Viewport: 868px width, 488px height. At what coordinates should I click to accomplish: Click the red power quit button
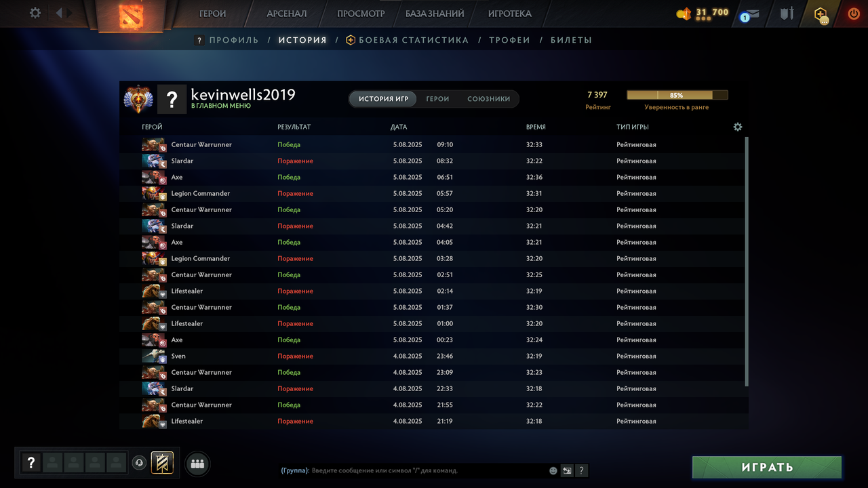[x=854, y=13]
